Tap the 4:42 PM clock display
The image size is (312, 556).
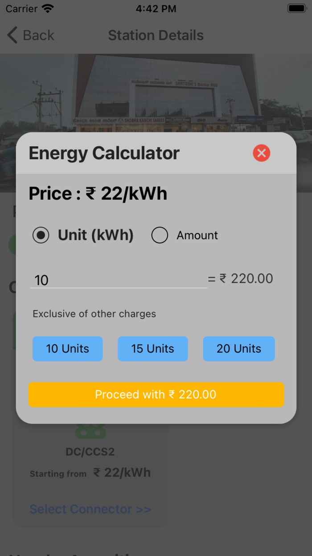click(156, 8)
